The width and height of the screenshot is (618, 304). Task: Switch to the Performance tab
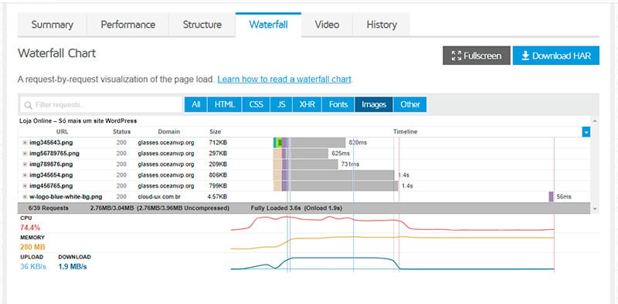pyautogui.click(x=127, y=25)
